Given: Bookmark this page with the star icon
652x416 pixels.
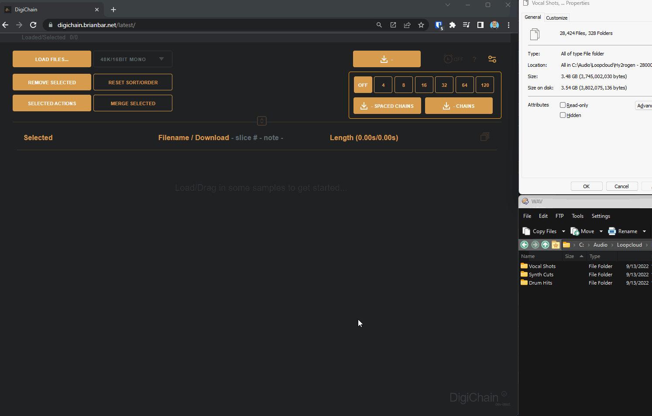Looking at the screenshot, I should tap(421, 25).
